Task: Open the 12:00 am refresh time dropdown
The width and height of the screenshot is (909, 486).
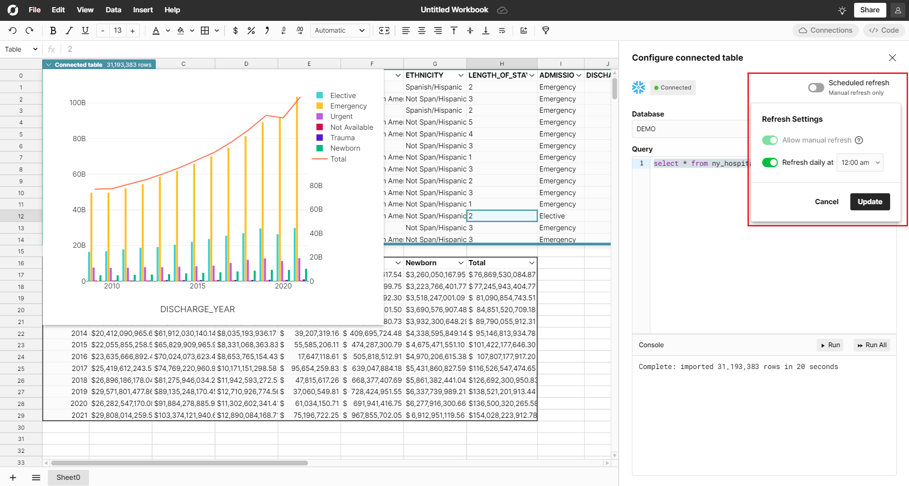Action: click(x=860, y=162)
